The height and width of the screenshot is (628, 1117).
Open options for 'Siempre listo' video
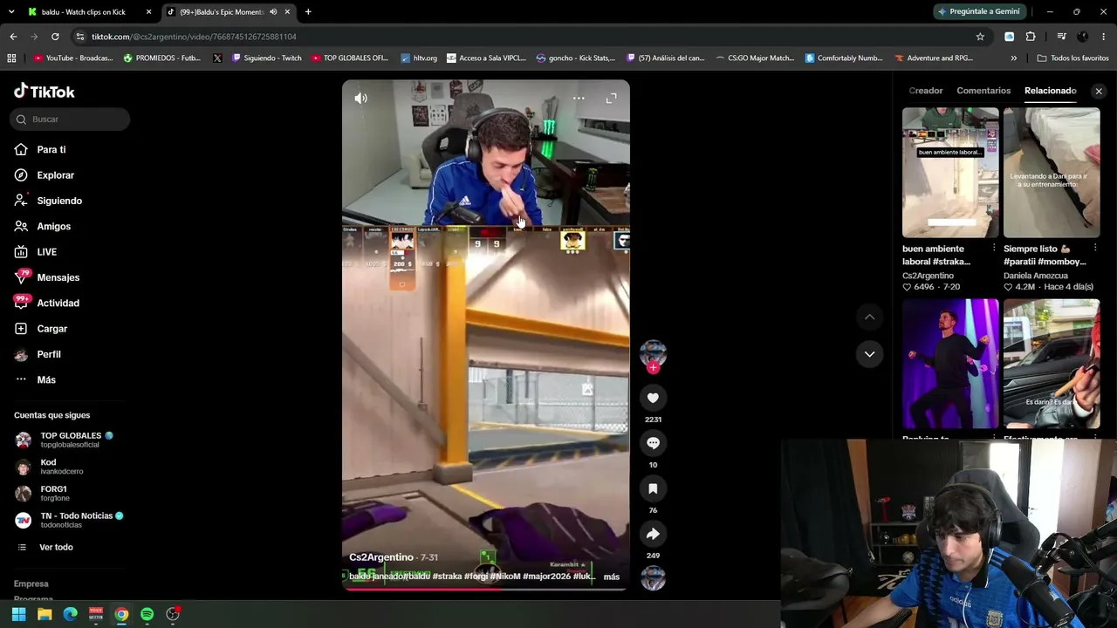click(1095, 249)
